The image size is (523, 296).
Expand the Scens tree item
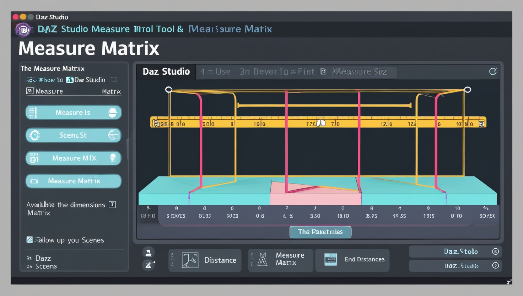click(29, 266)
